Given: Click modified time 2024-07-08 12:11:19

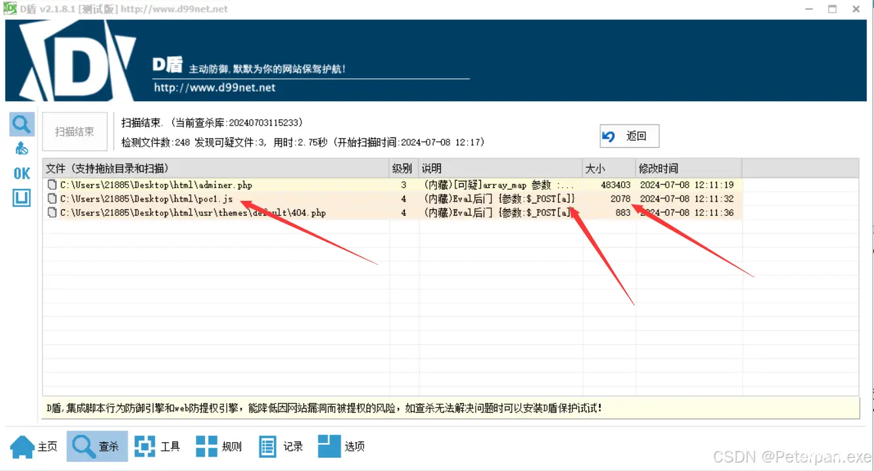Looking at the screenshot, I should (x=687, y=185).
